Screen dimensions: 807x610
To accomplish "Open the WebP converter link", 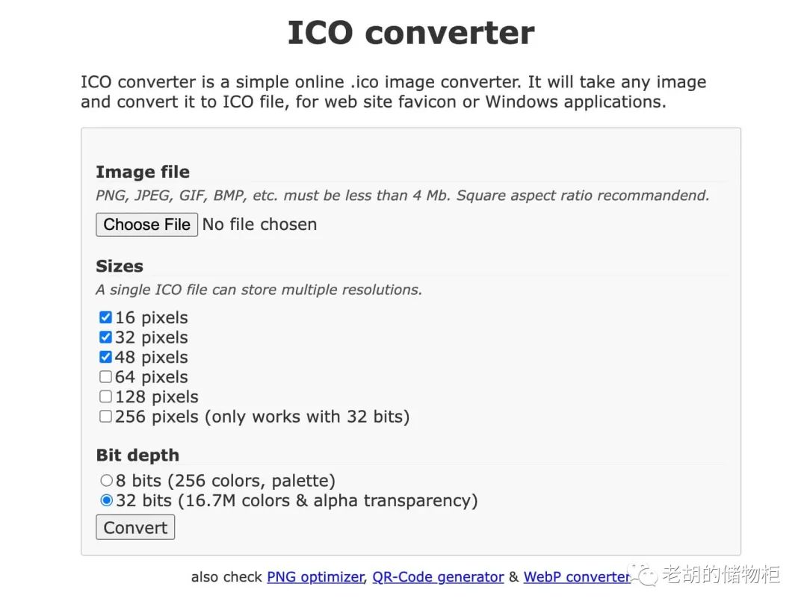I will 575,576.
